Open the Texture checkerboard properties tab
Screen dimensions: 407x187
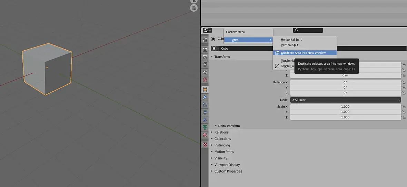coord(205,145)
